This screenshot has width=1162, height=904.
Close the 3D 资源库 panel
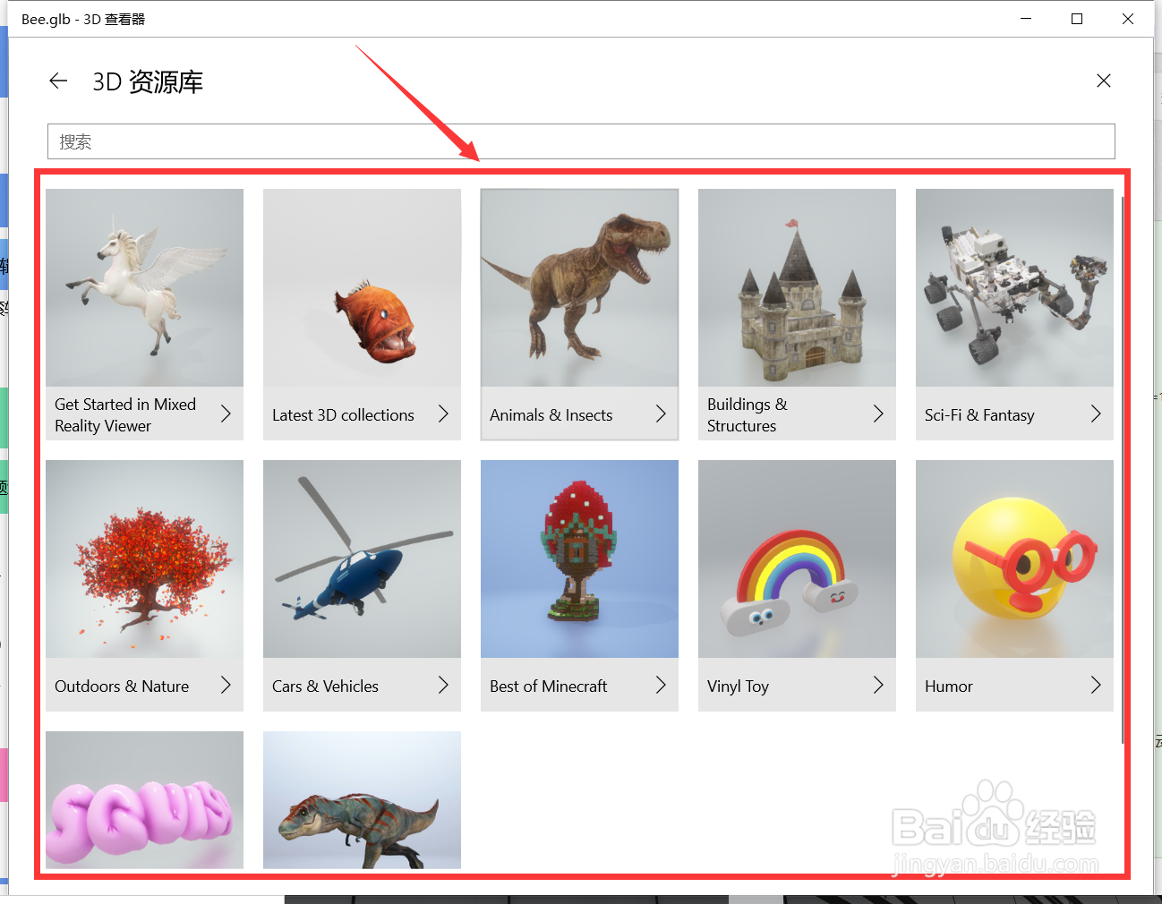tap(1104, 81)
